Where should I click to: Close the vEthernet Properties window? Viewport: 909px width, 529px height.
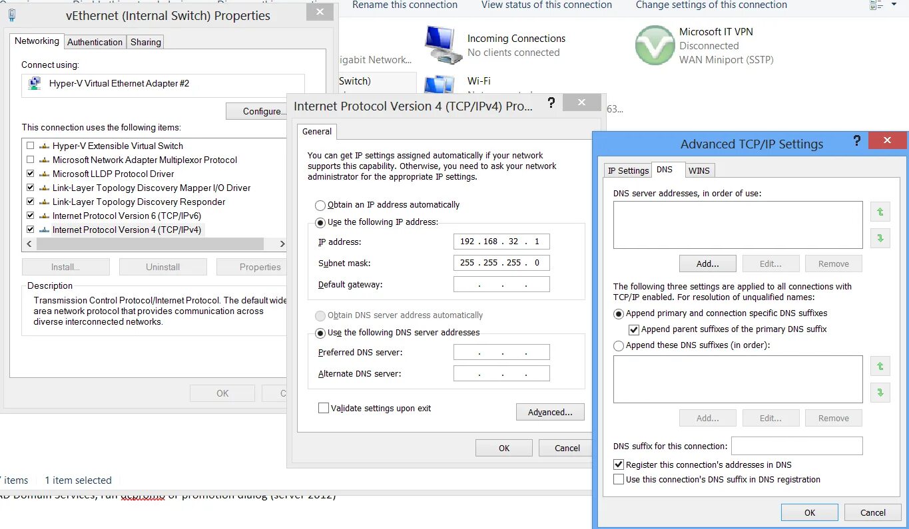pos(320,11)
